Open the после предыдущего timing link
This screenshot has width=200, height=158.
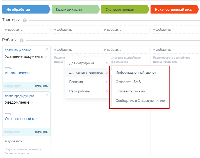(x=19, y=96)
